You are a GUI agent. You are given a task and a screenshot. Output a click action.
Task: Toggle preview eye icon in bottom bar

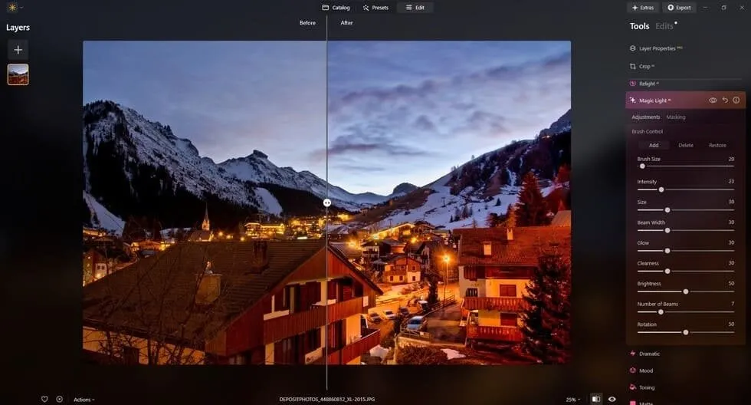click(x=612, y=399)
